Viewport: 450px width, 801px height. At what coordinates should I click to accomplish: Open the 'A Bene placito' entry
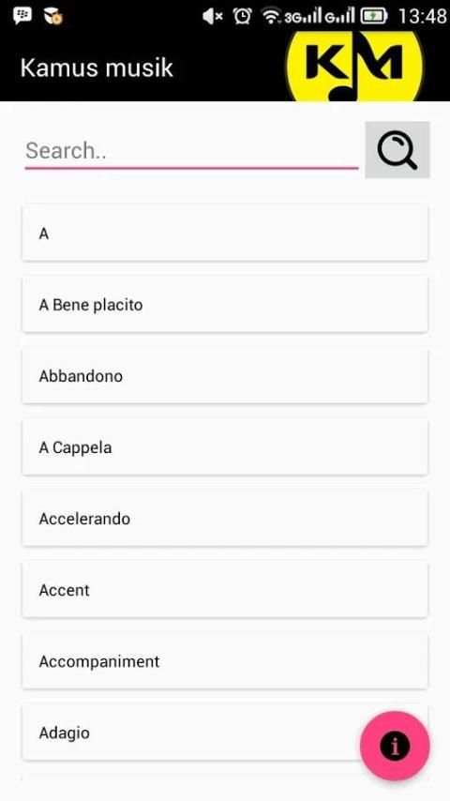pyautogui.click(x=225, y=305)
